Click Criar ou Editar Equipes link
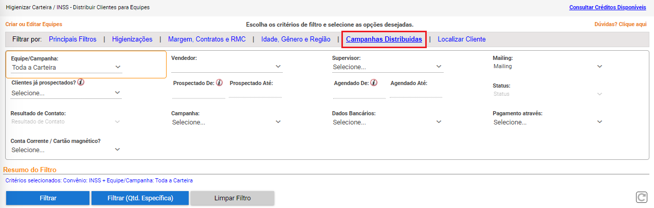 (33, 24)
